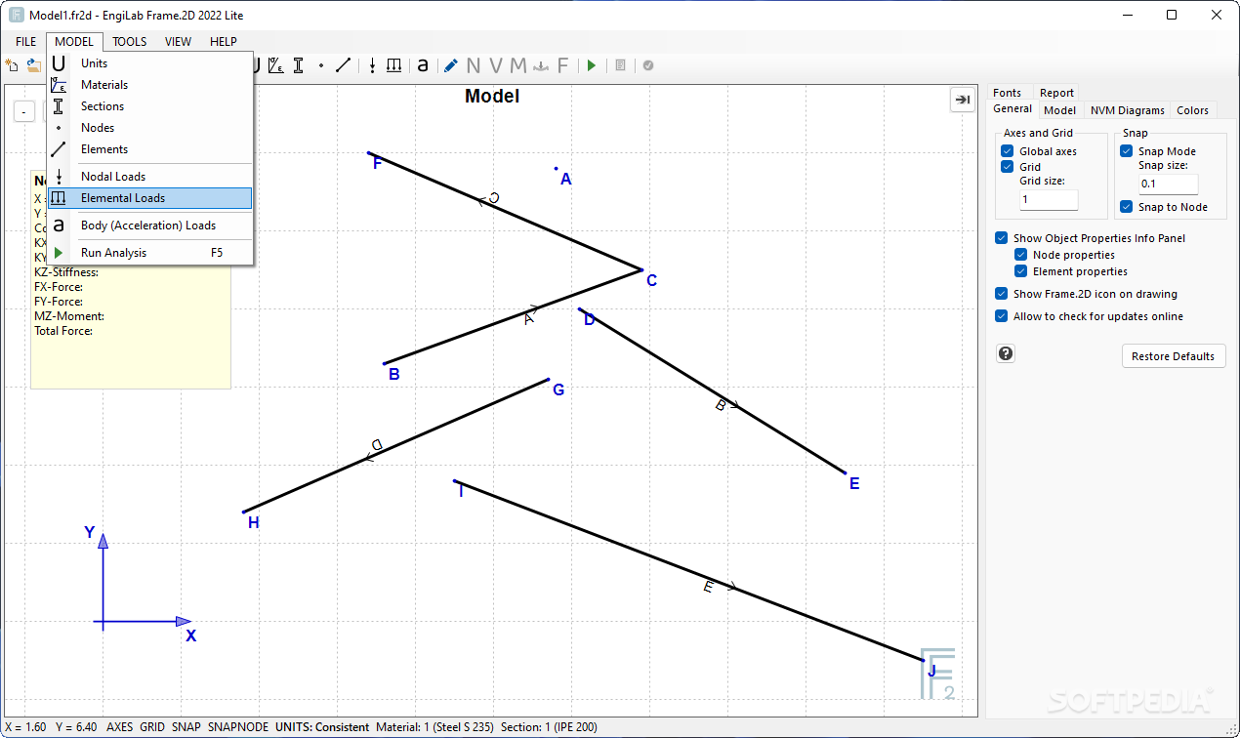Click the Elemental Loads toolbar icon
The height and width of the screenshot is (738, 1240).
coord(393,65)
